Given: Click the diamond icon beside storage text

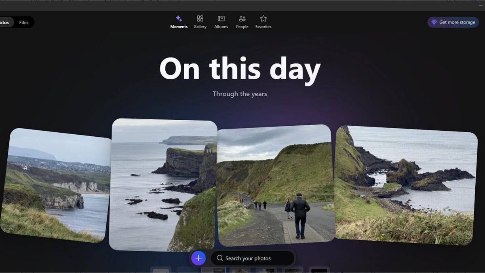Looking at the screenshot, I should (x=434, y=22).
